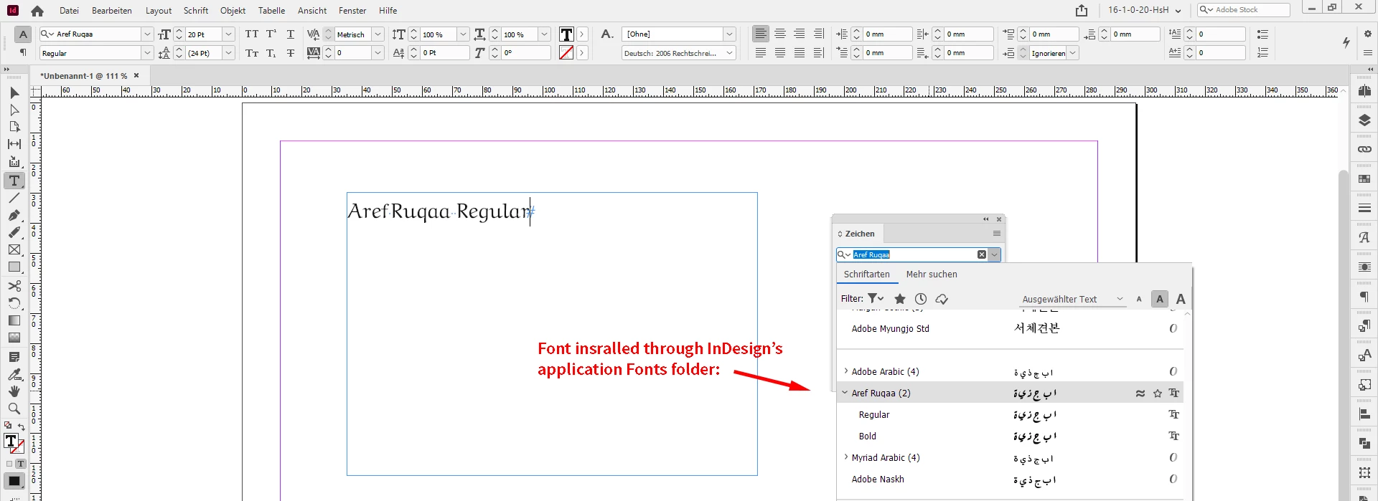Select the Pencil tool
Viewport: 1378px width, 501px height.
pyautogui.click(x=14, y=232)
